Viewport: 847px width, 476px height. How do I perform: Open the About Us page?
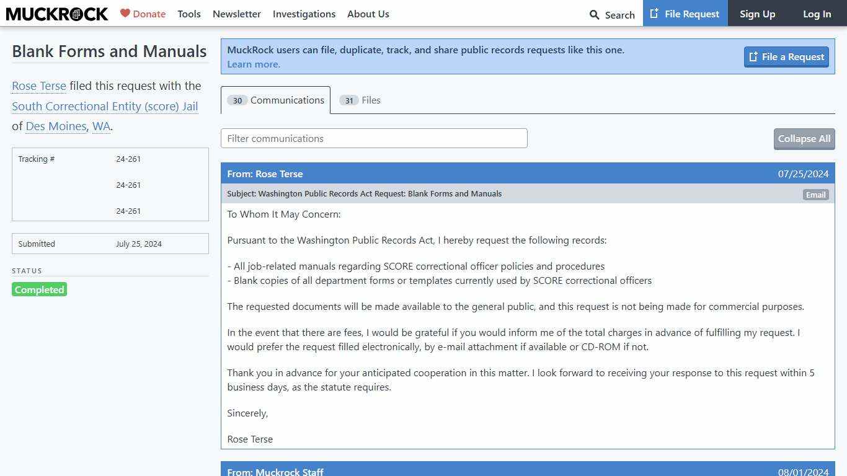tap(368, 14)
